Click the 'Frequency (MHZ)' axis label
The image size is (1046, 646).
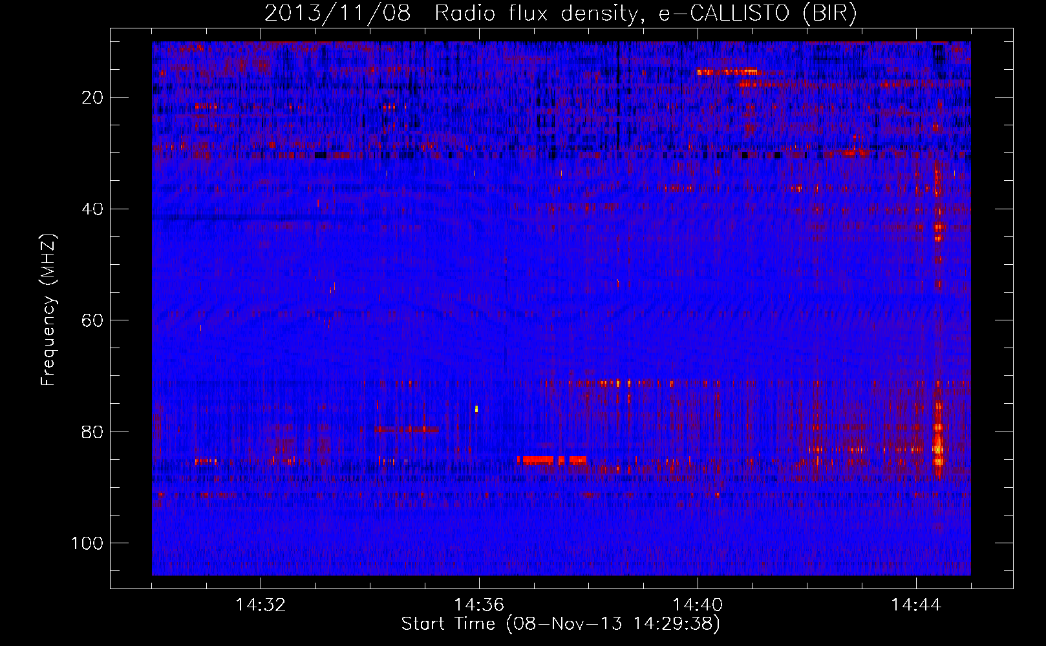pos(48,310)
